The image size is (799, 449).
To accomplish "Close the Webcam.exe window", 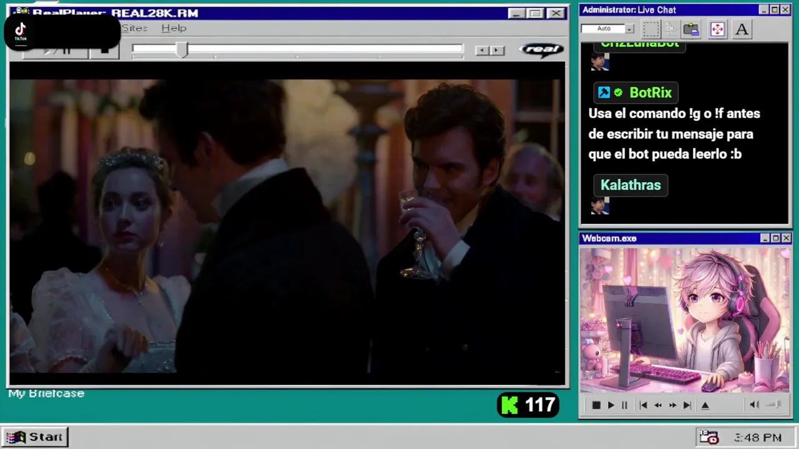I will 786,238.
